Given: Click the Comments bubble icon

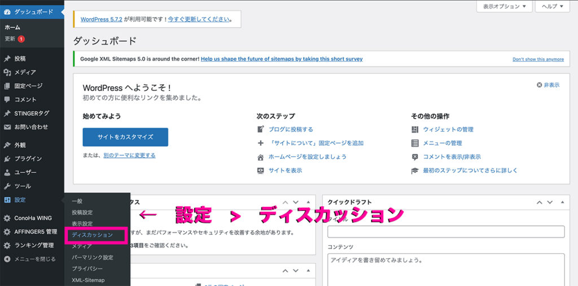Looking at the screenshot, I should (x=7, y=99).
